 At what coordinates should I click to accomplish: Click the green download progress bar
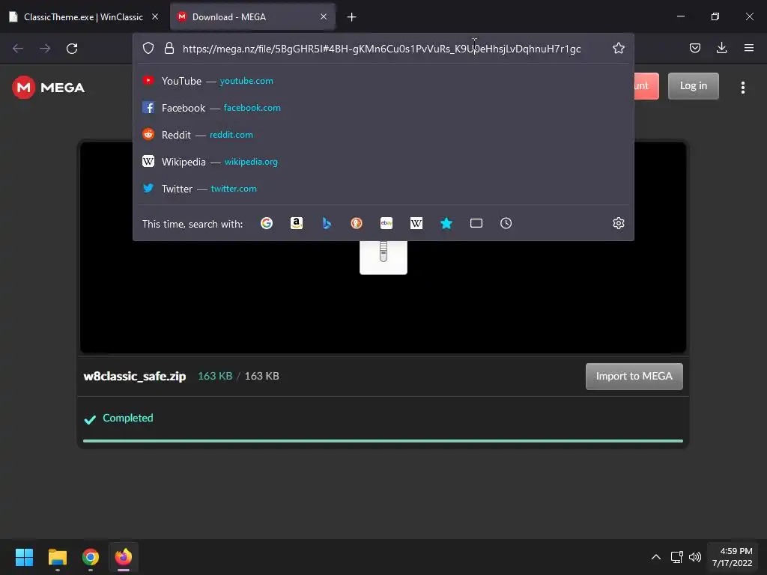[x=383, y=441]
